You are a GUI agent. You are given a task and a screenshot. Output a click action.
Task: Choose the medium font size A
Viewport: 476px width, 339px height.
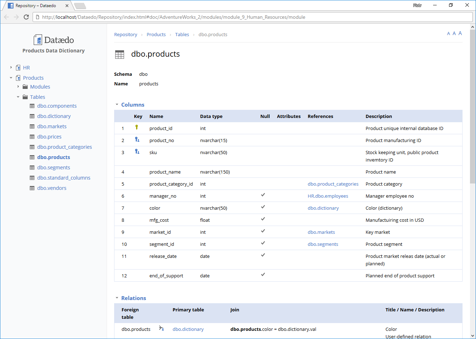pyautogui.click(x=454, y=34)
